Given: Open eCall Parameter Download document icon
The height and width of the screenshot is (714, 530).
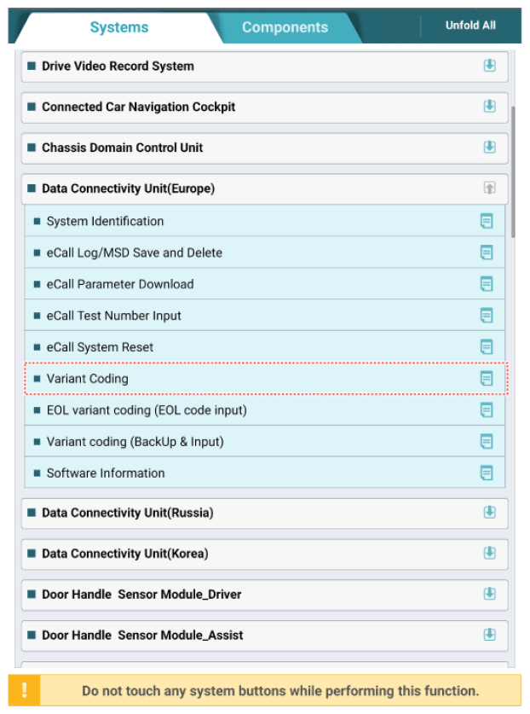Looking at the screenshot, I should pyautogui.click(x=487, y=284).
